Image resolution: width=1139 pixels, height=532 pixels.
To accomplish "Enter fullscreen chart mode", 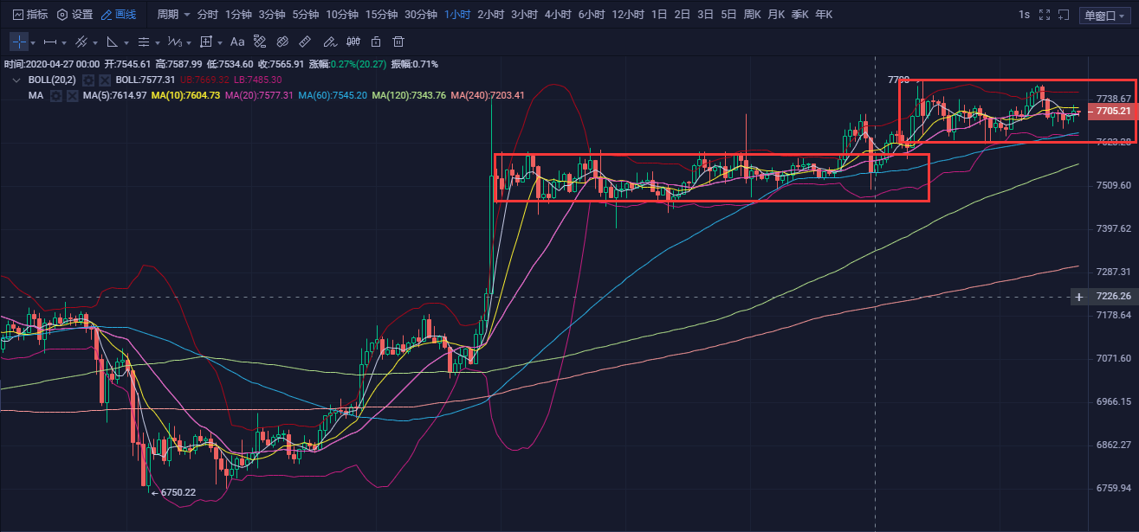I will pyautogui.click(x=1044, y=15).
